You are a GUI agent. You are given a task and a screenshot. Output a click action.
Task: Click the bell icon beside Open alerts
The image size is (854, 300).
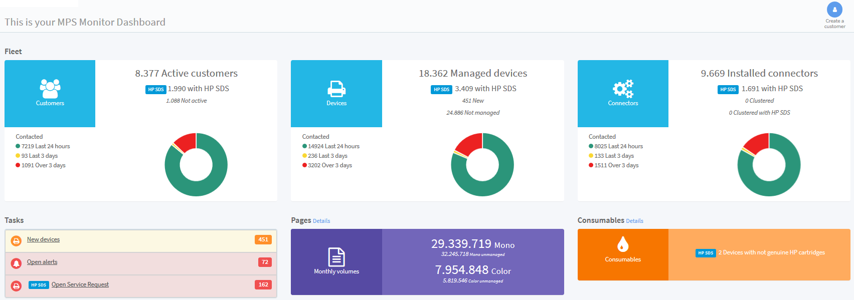point(16,263)
